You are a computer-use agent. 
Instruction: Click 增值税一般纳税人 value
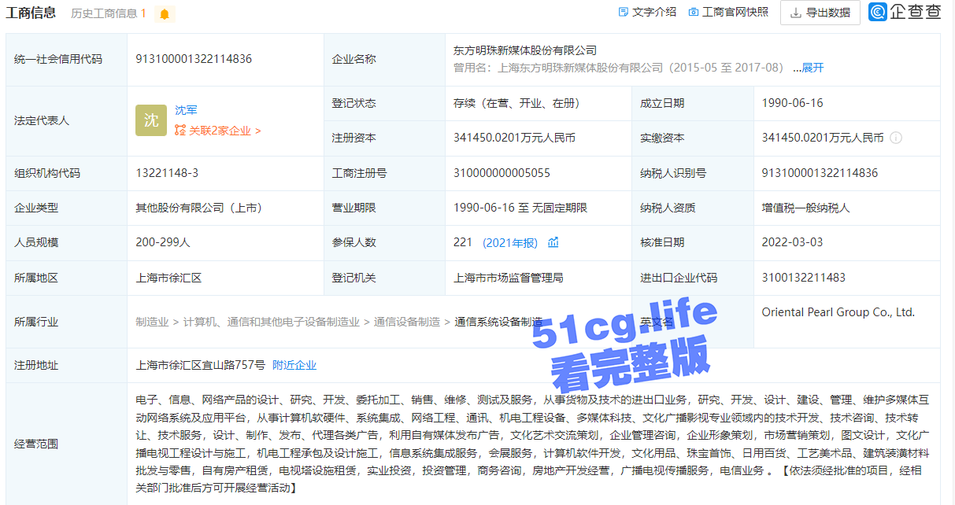805,208
